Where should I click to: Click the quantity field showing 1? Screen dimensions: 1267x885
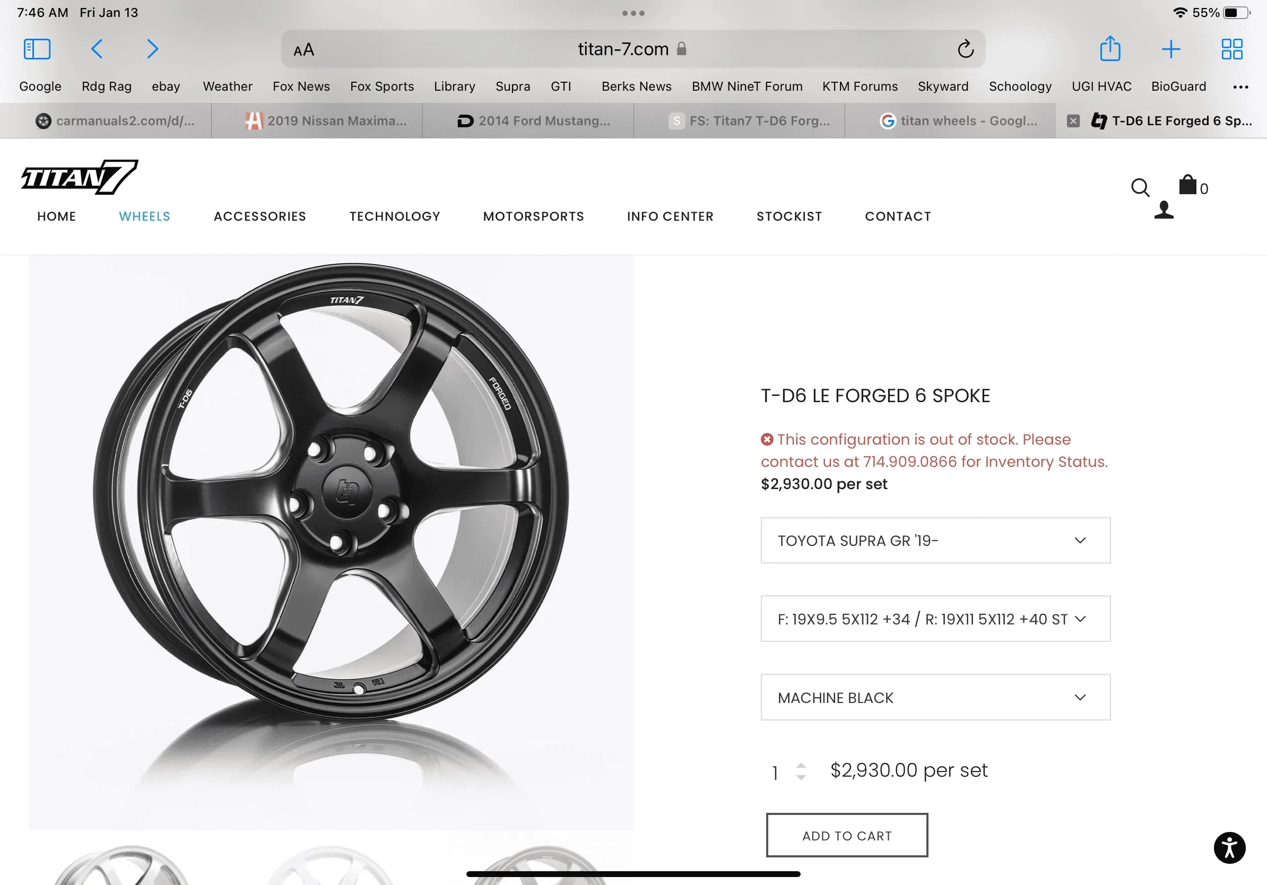tap(775, 773)
